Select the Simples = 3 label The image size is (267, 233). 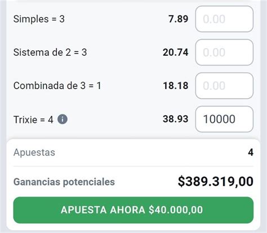pyautogui.click(x=39, y=19)
